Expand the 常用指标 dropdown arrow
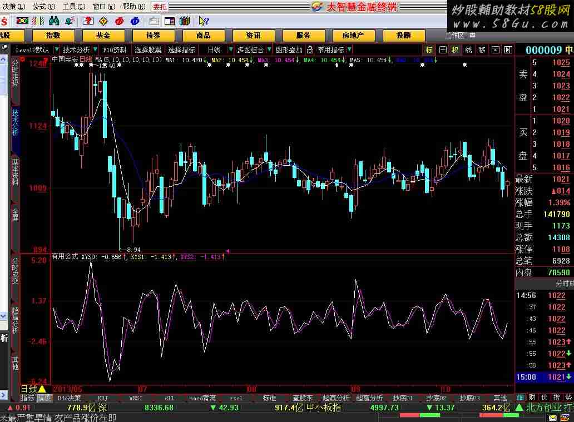This screenshot has height=422, width=574. pos(350,49)
